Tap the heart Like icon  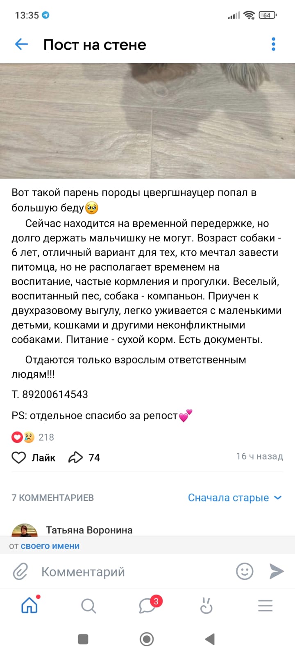(x=18, y=457)
